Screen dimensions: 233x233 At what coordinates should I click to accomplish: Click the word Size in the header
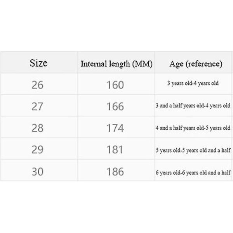(x=38, y=63)
